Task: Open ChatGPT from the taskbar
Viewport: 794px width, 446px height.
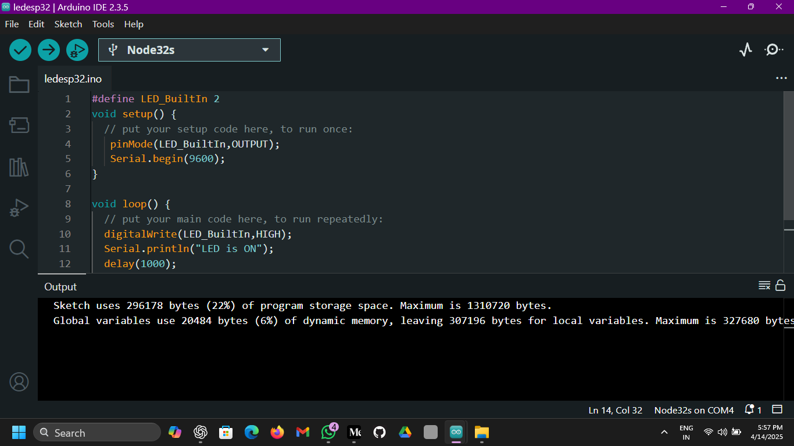Action: pyautogui.click(x=201, y=432)
